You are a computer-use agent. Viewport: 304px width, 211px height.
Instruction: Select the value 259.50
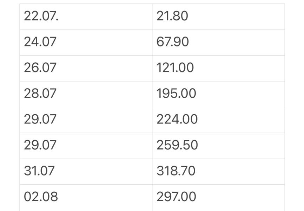[x=177, y=145]
